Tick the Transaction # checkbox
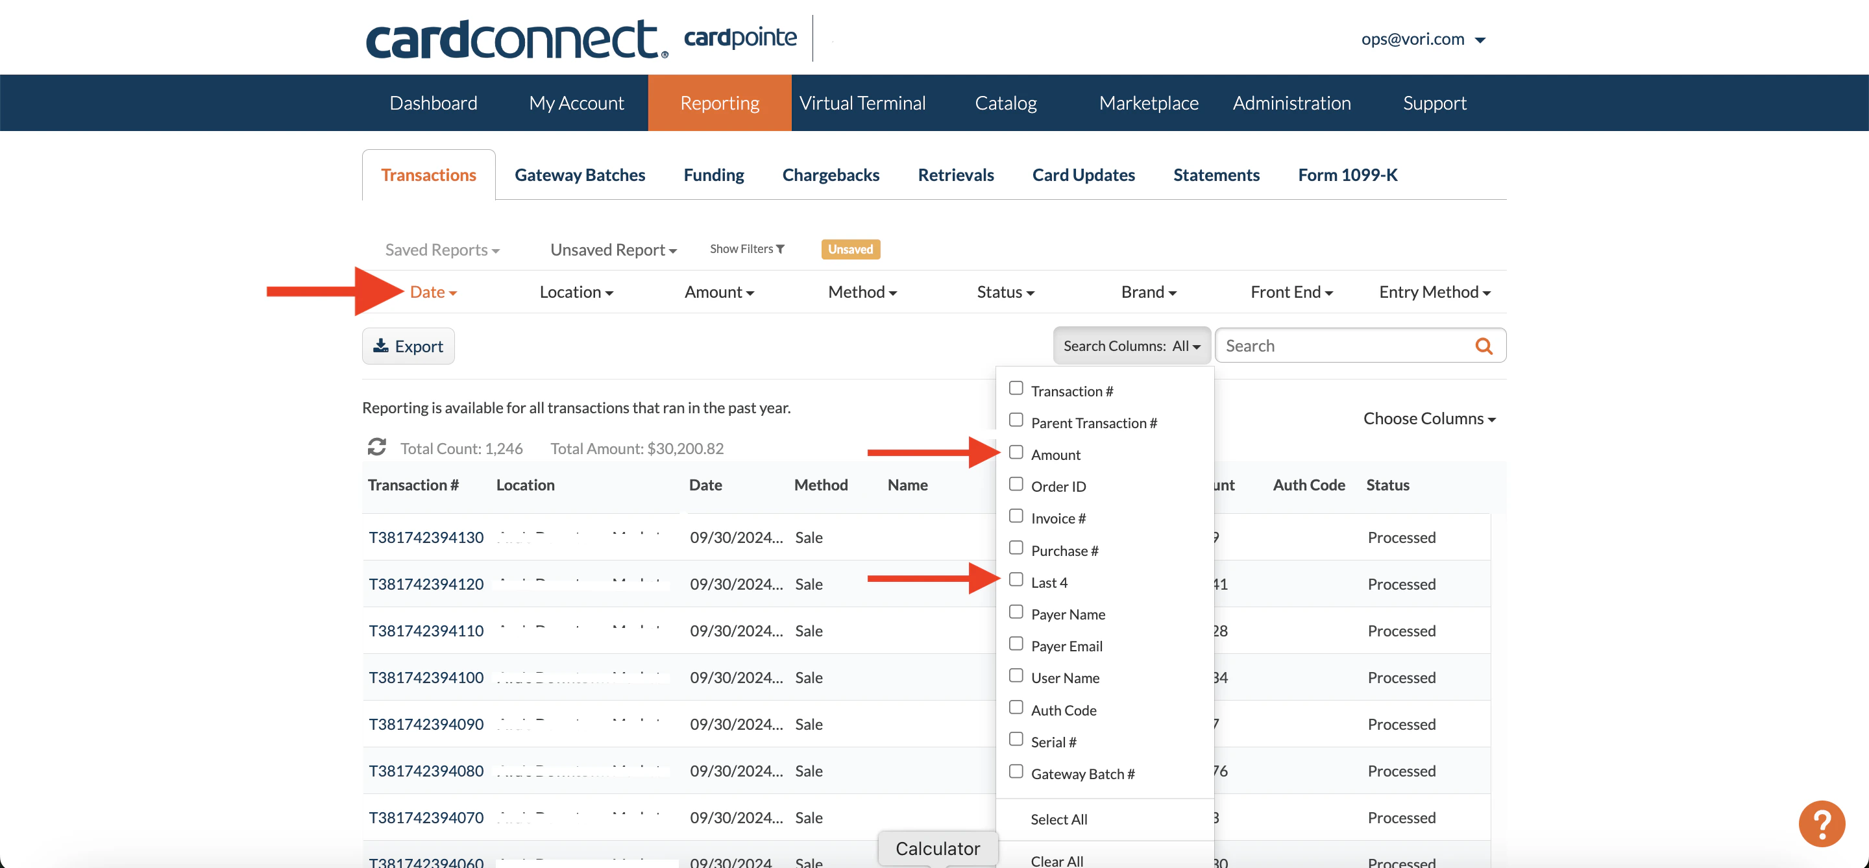The height and width of the screenshot is (868, 1869). point(1016,389)
